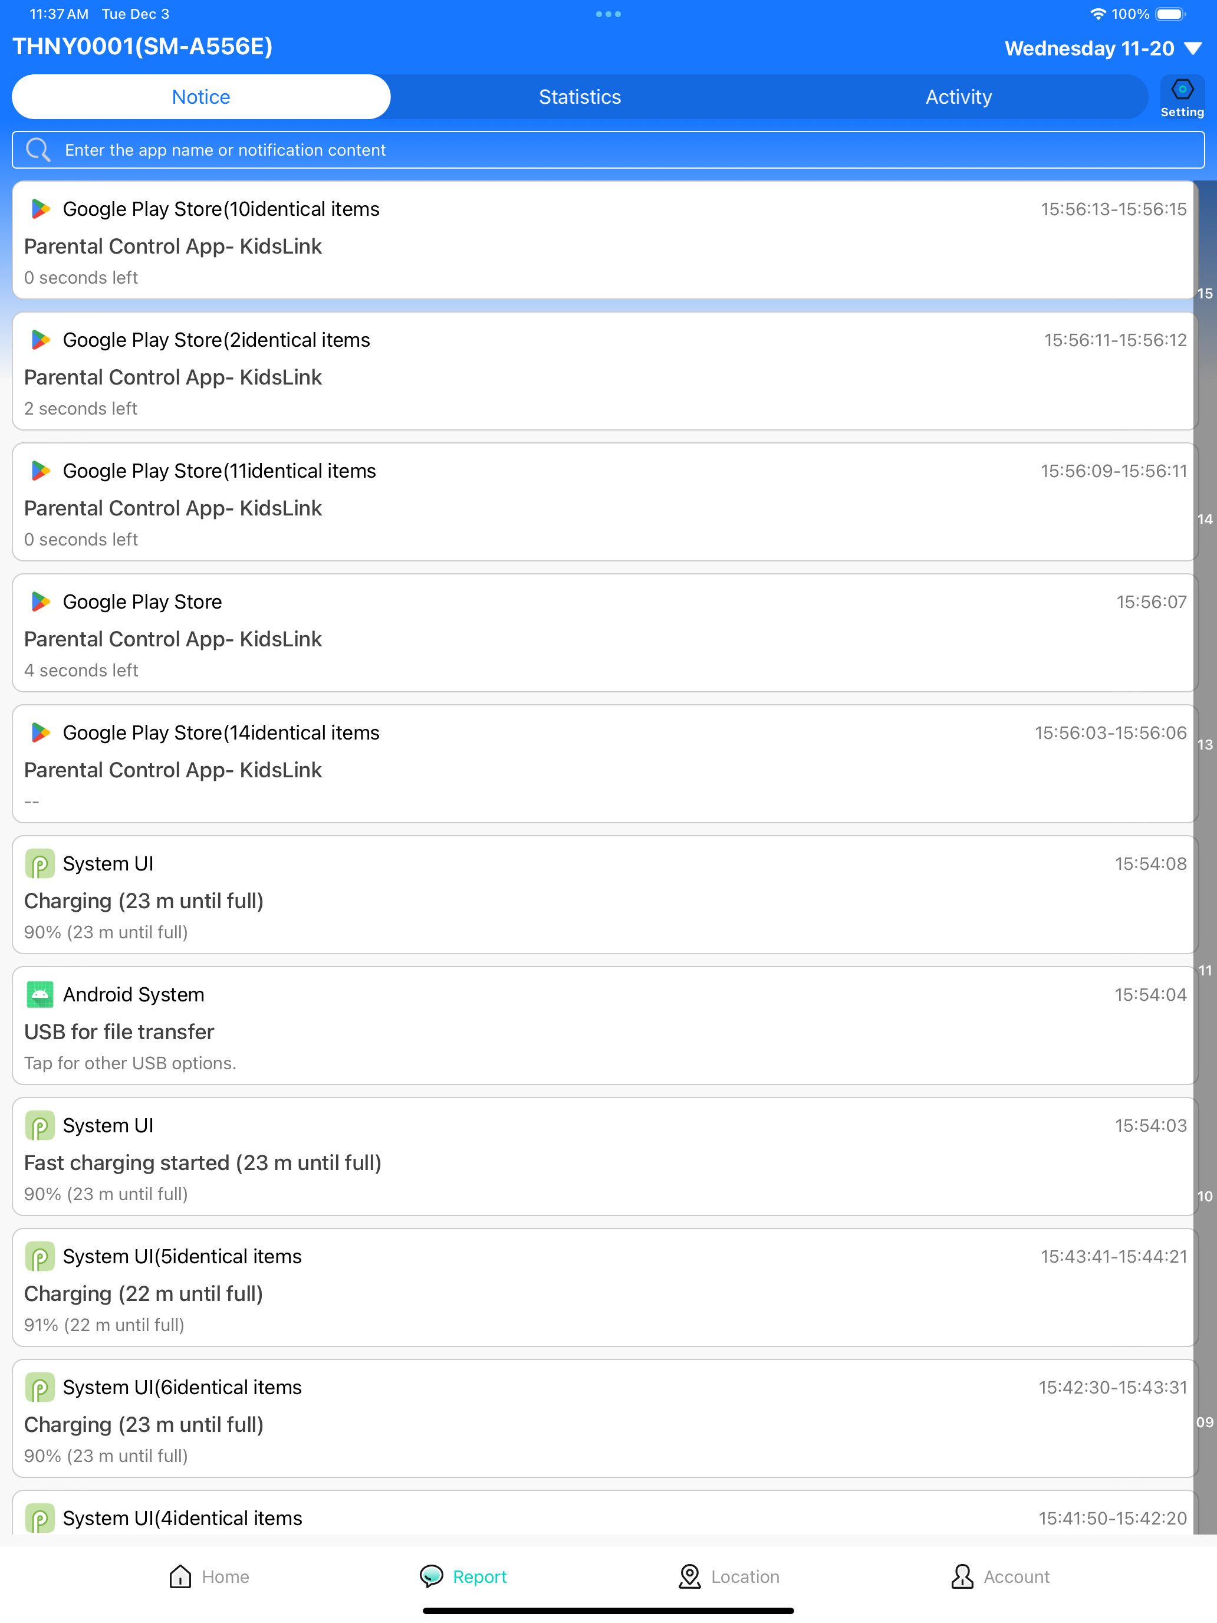Tap the Android System robot icon

[x=40, y=994]
